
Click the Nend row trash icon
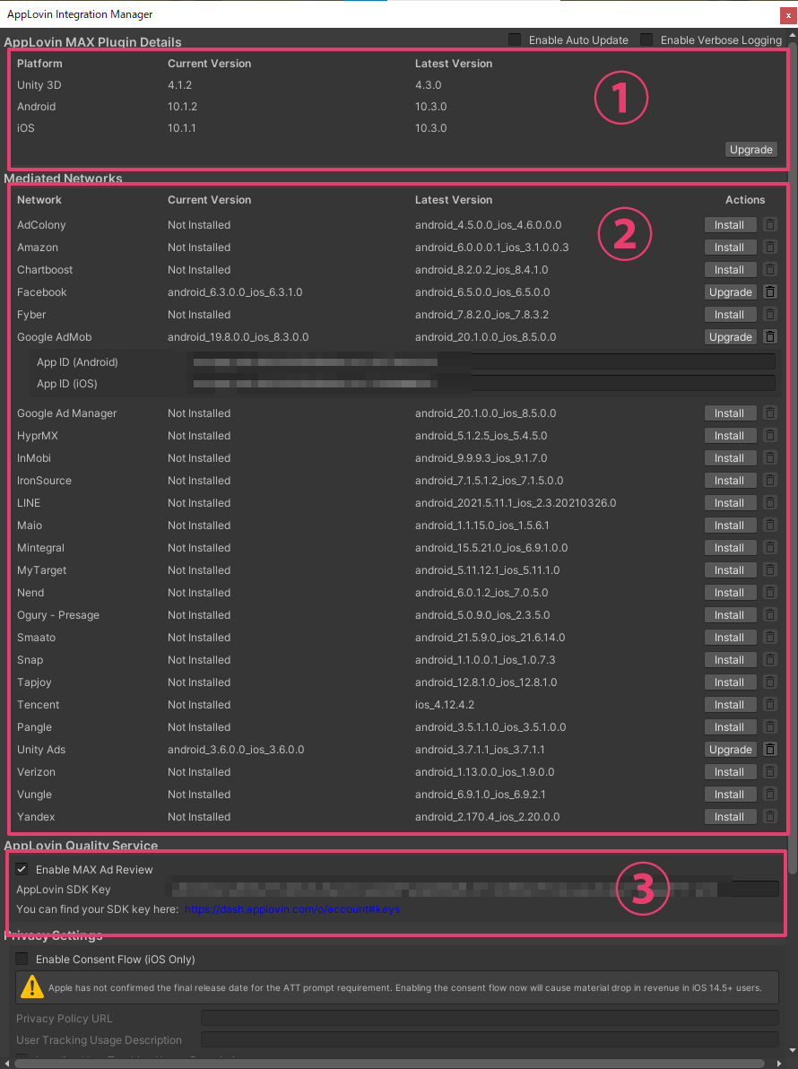pos(769,593)
